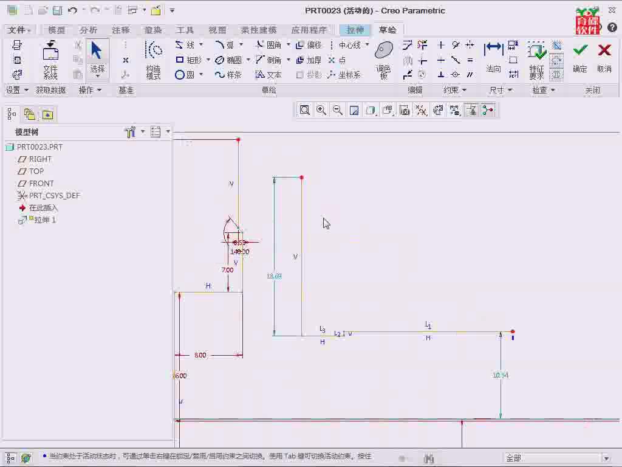Open the Rectangle type dropdown arrow
Image resolution: width=622 pixels, height=467 pixels.
[x=208, y=60]
